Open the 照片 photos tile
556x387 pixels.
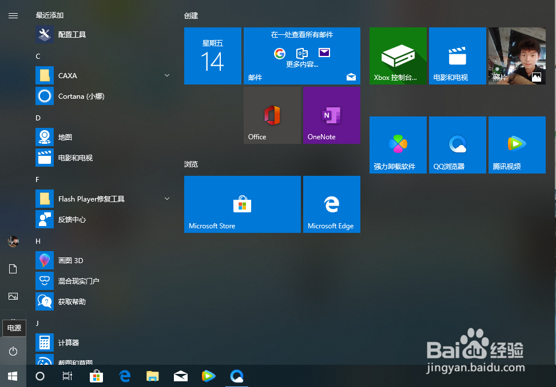click(x=517, y=56)
